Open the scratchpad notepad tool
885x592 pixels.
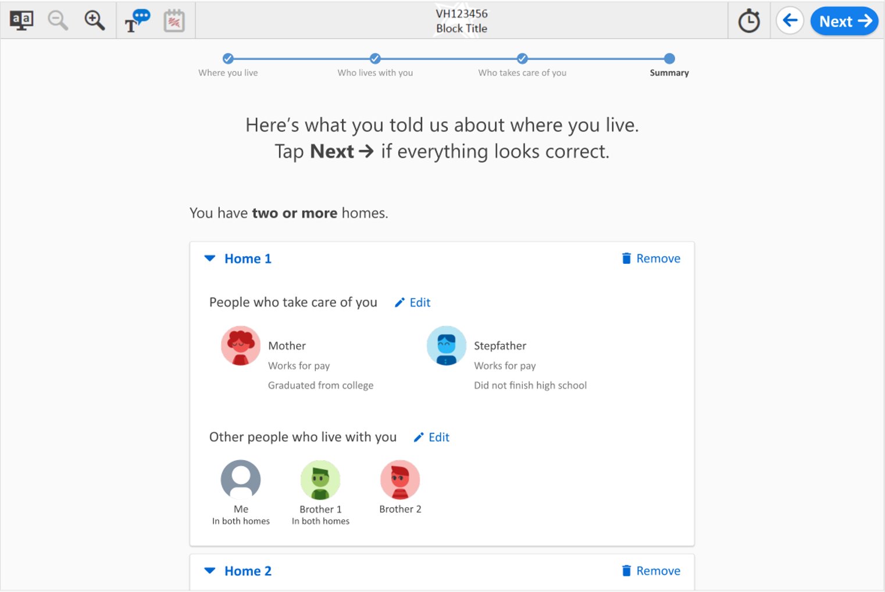[174, 21]
